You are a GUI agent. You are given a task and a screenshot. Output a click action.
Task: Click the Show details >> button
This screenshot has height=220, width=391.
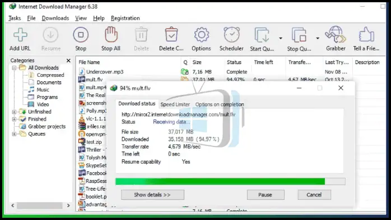pyautogui.click(x=152, y=195)
